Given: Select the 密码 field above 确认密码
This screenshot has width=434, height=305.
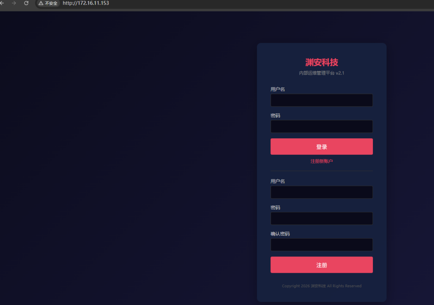Looking at the screenshot, I should (321, 218).
